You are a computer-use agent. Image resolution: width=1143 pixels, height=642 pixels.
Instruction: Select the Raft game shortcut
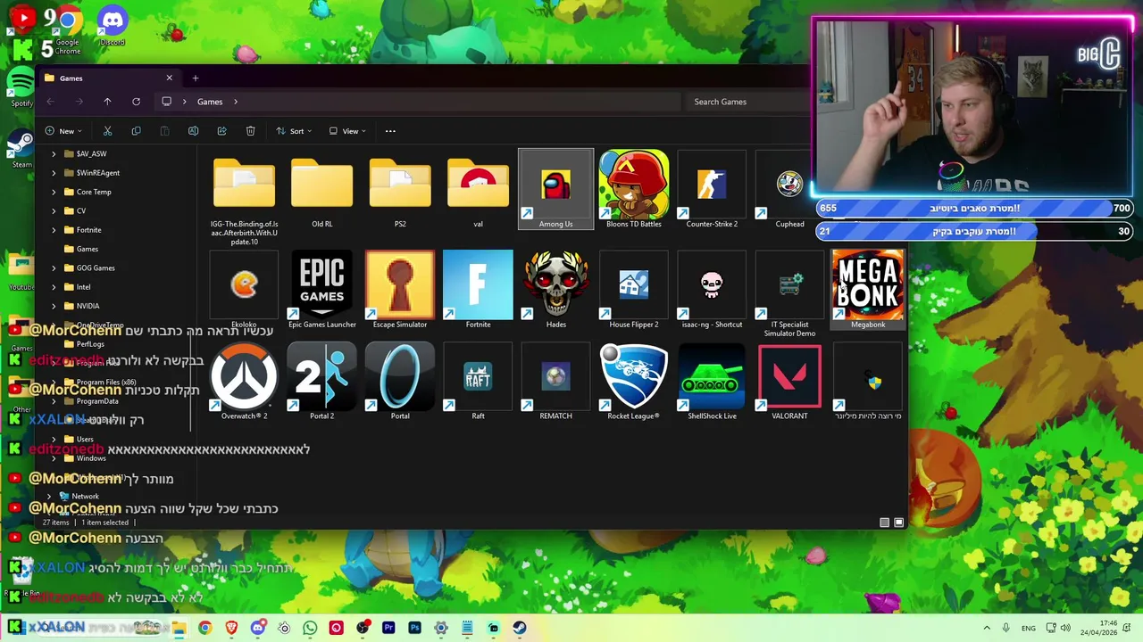[478, 382]
